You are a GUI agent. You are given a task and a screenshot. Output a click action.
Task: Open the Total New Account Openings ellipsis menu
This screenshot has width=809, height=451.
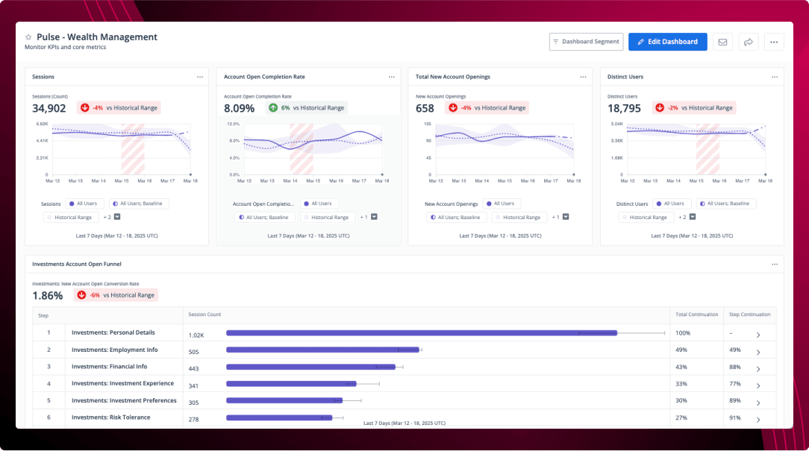point(583,76)
